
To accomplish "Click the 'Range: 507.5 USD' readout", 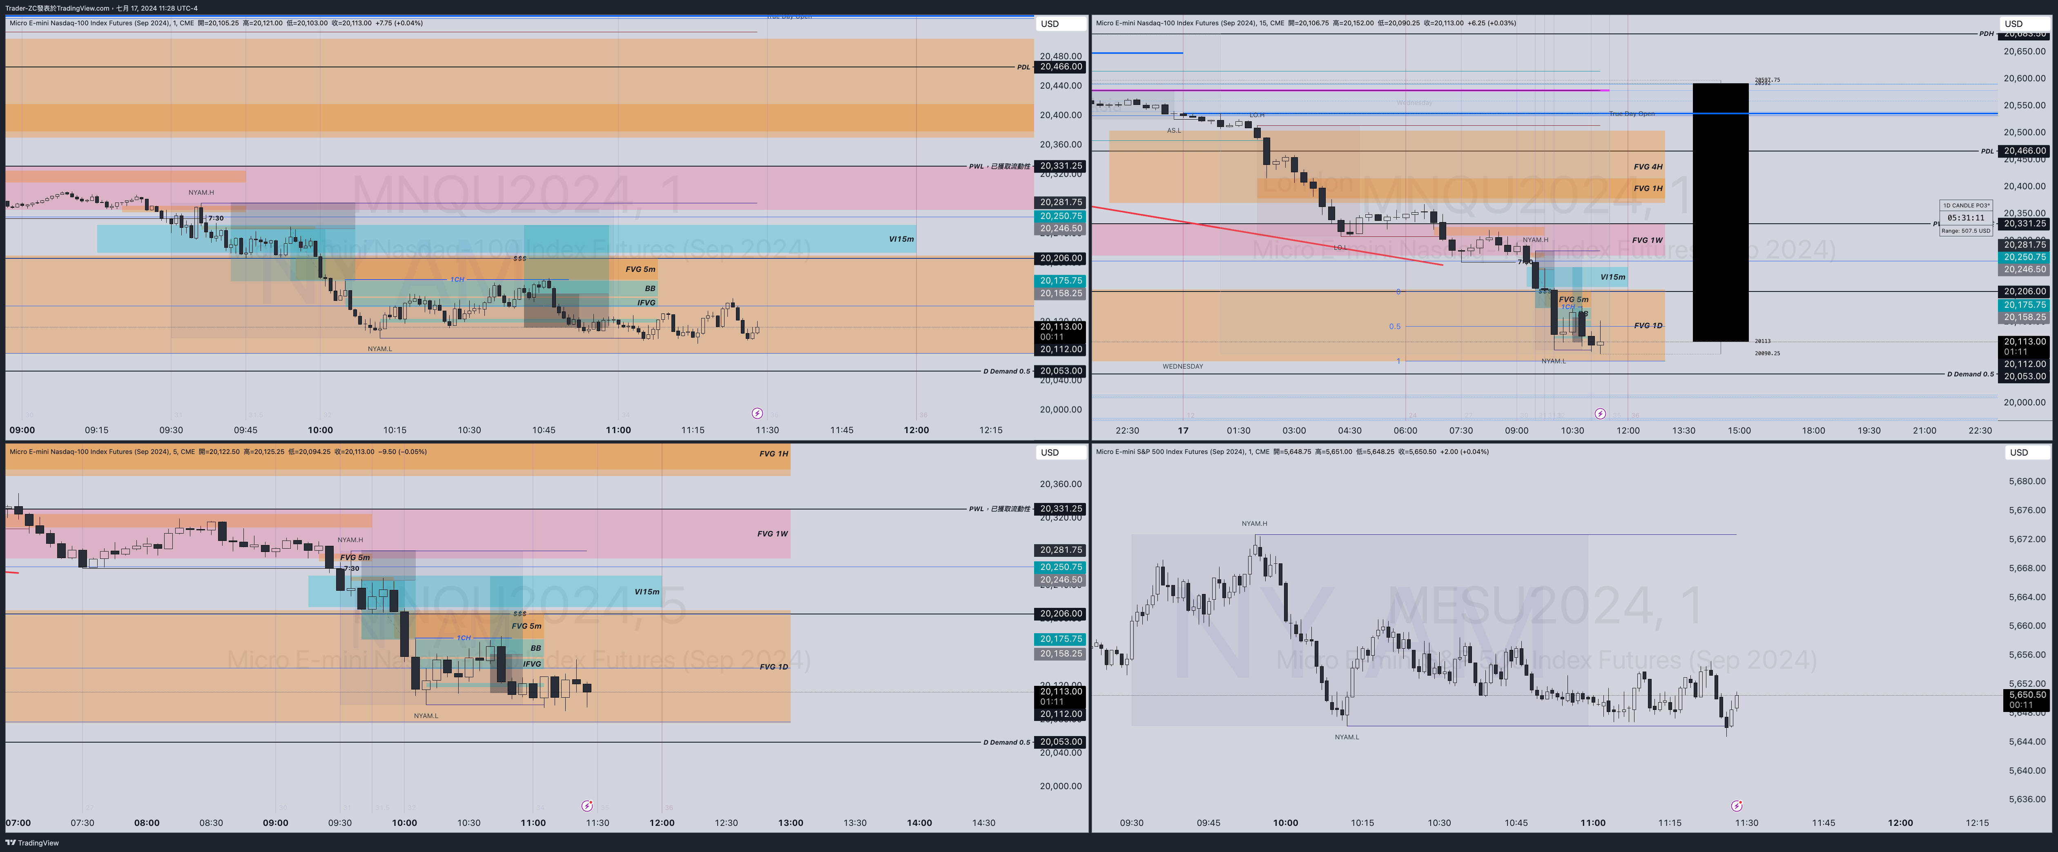I will coord(1966,231).
